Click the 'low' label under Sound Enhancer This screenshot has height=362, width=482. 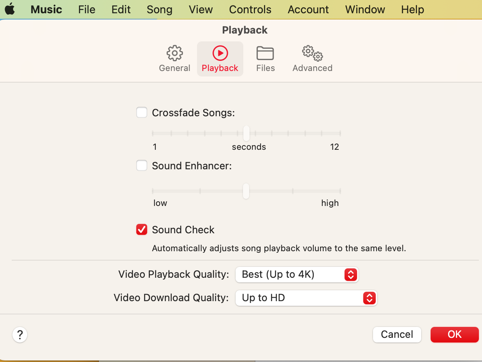coord(160,203)
